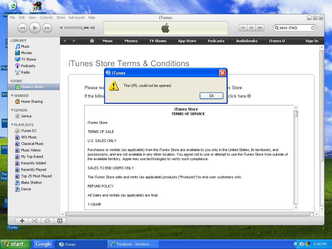332x249 pixels.
Task: Open the iTunes U tab
Action: coord(277,41)
